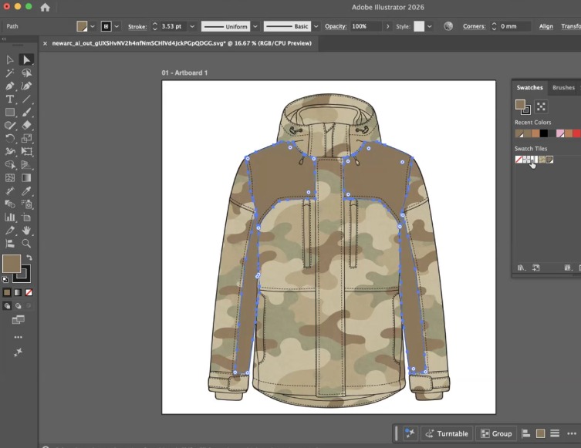Select the Eraser tool
This screenshot has height=448, width=581.
tap(26, 125)
